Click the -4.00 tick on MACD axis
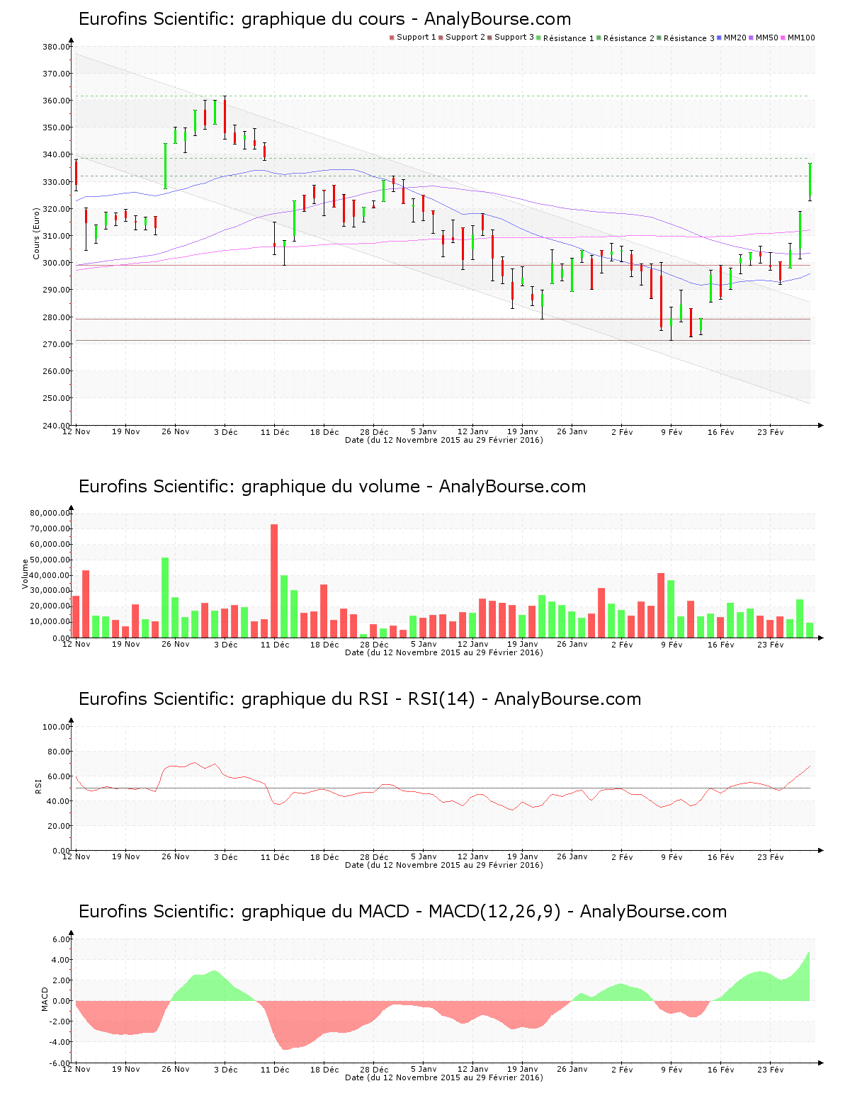This screenshot has width=850, height=1098. coord(60,1042)
